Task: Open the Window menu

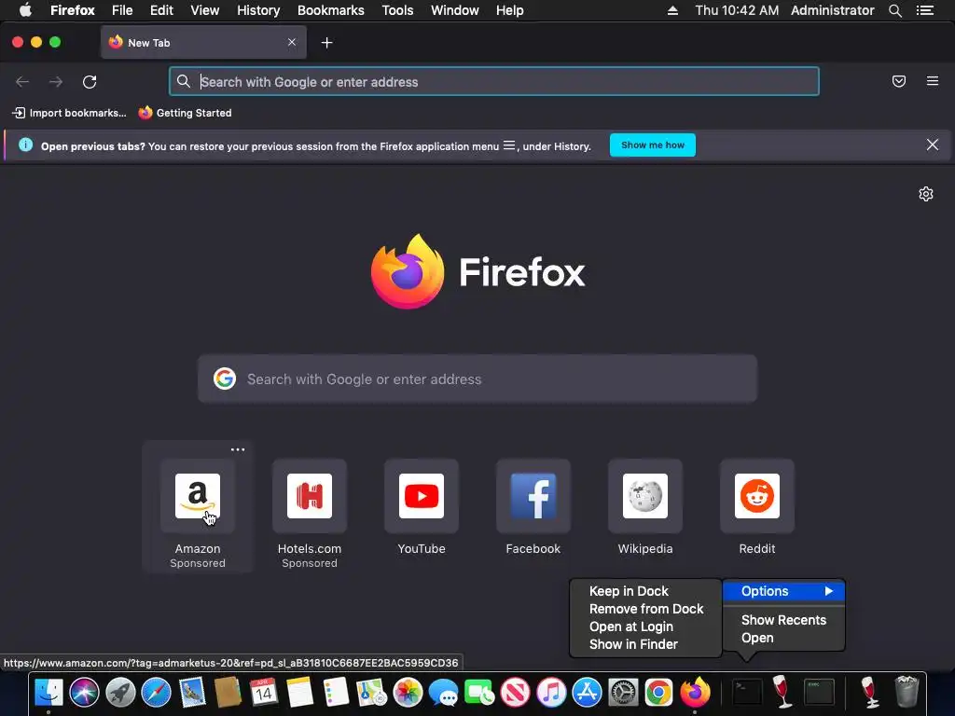Action: (x=455, y=10)
